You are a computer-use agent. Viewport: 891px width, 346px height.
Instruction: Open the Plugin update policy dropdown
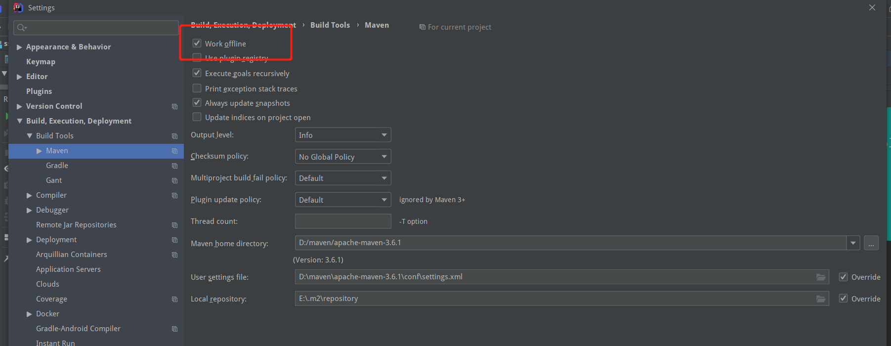(343, 200)
